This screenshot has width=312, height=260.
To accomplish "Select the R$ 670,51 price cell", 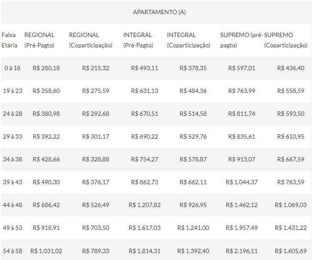I will coord(144,114).
